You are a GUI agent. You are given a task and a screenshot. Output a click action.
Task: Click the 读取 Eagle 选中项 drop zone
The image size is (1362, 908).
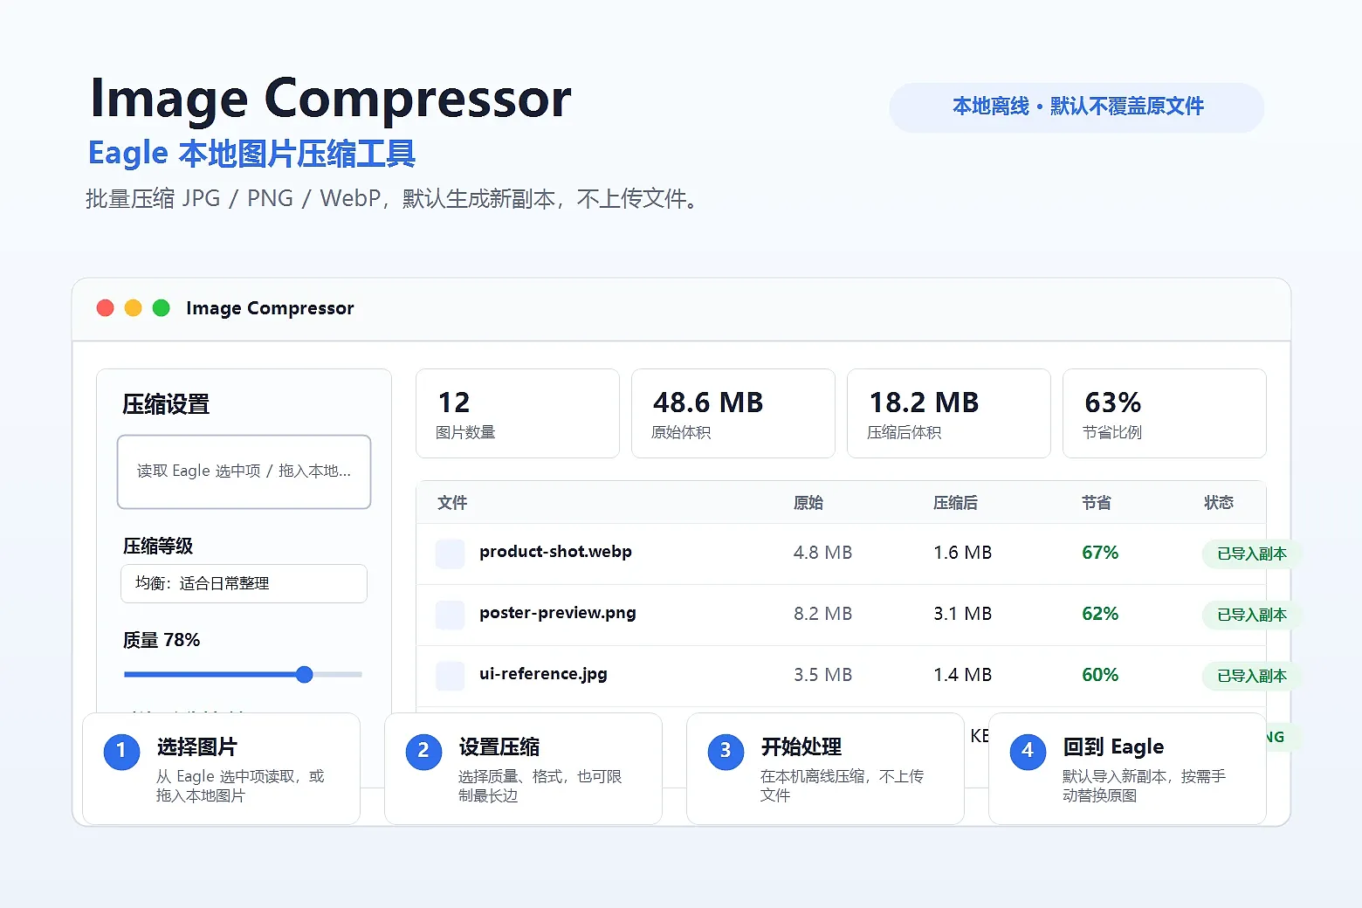[x=244, y=471]
